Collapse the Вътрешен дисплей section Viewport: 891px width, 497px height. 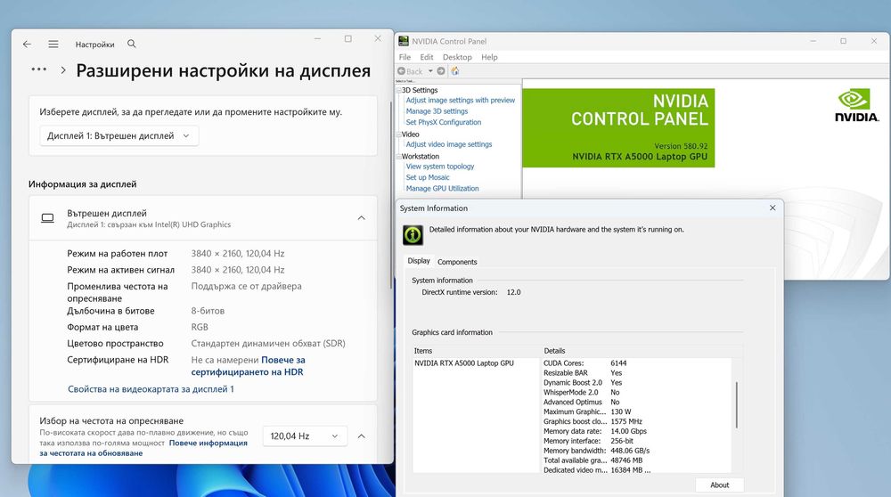[x=362, y=218]
